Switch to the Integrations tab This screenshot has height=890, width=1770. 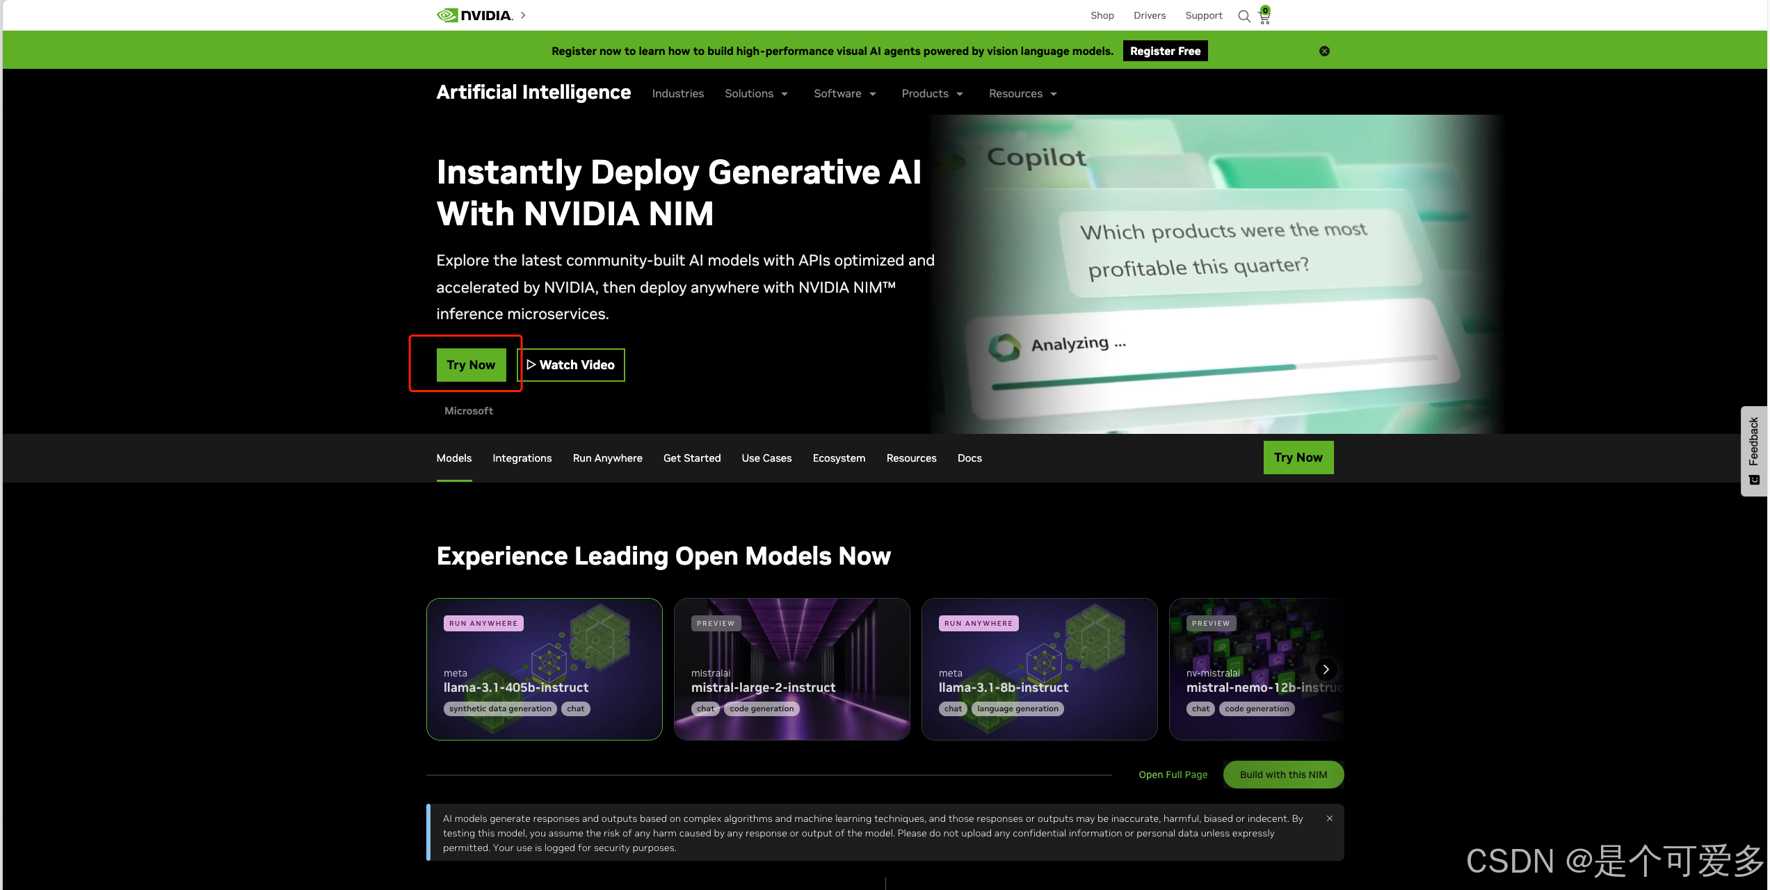point(522,458)
